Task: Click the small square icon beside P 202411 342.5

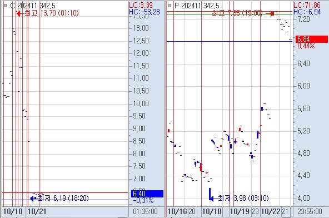Action: (170, 6)
